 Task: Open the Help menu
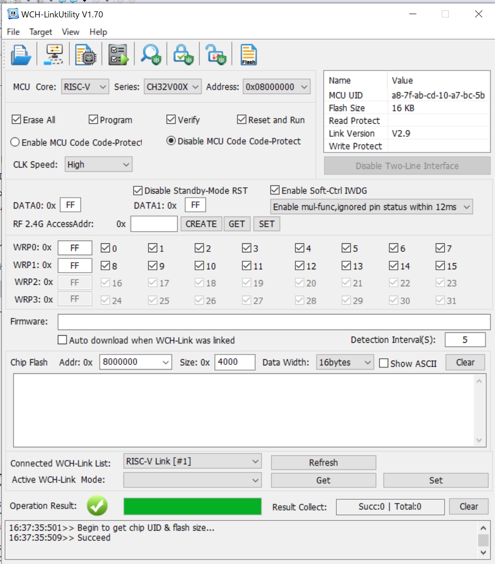click(98, 32)
